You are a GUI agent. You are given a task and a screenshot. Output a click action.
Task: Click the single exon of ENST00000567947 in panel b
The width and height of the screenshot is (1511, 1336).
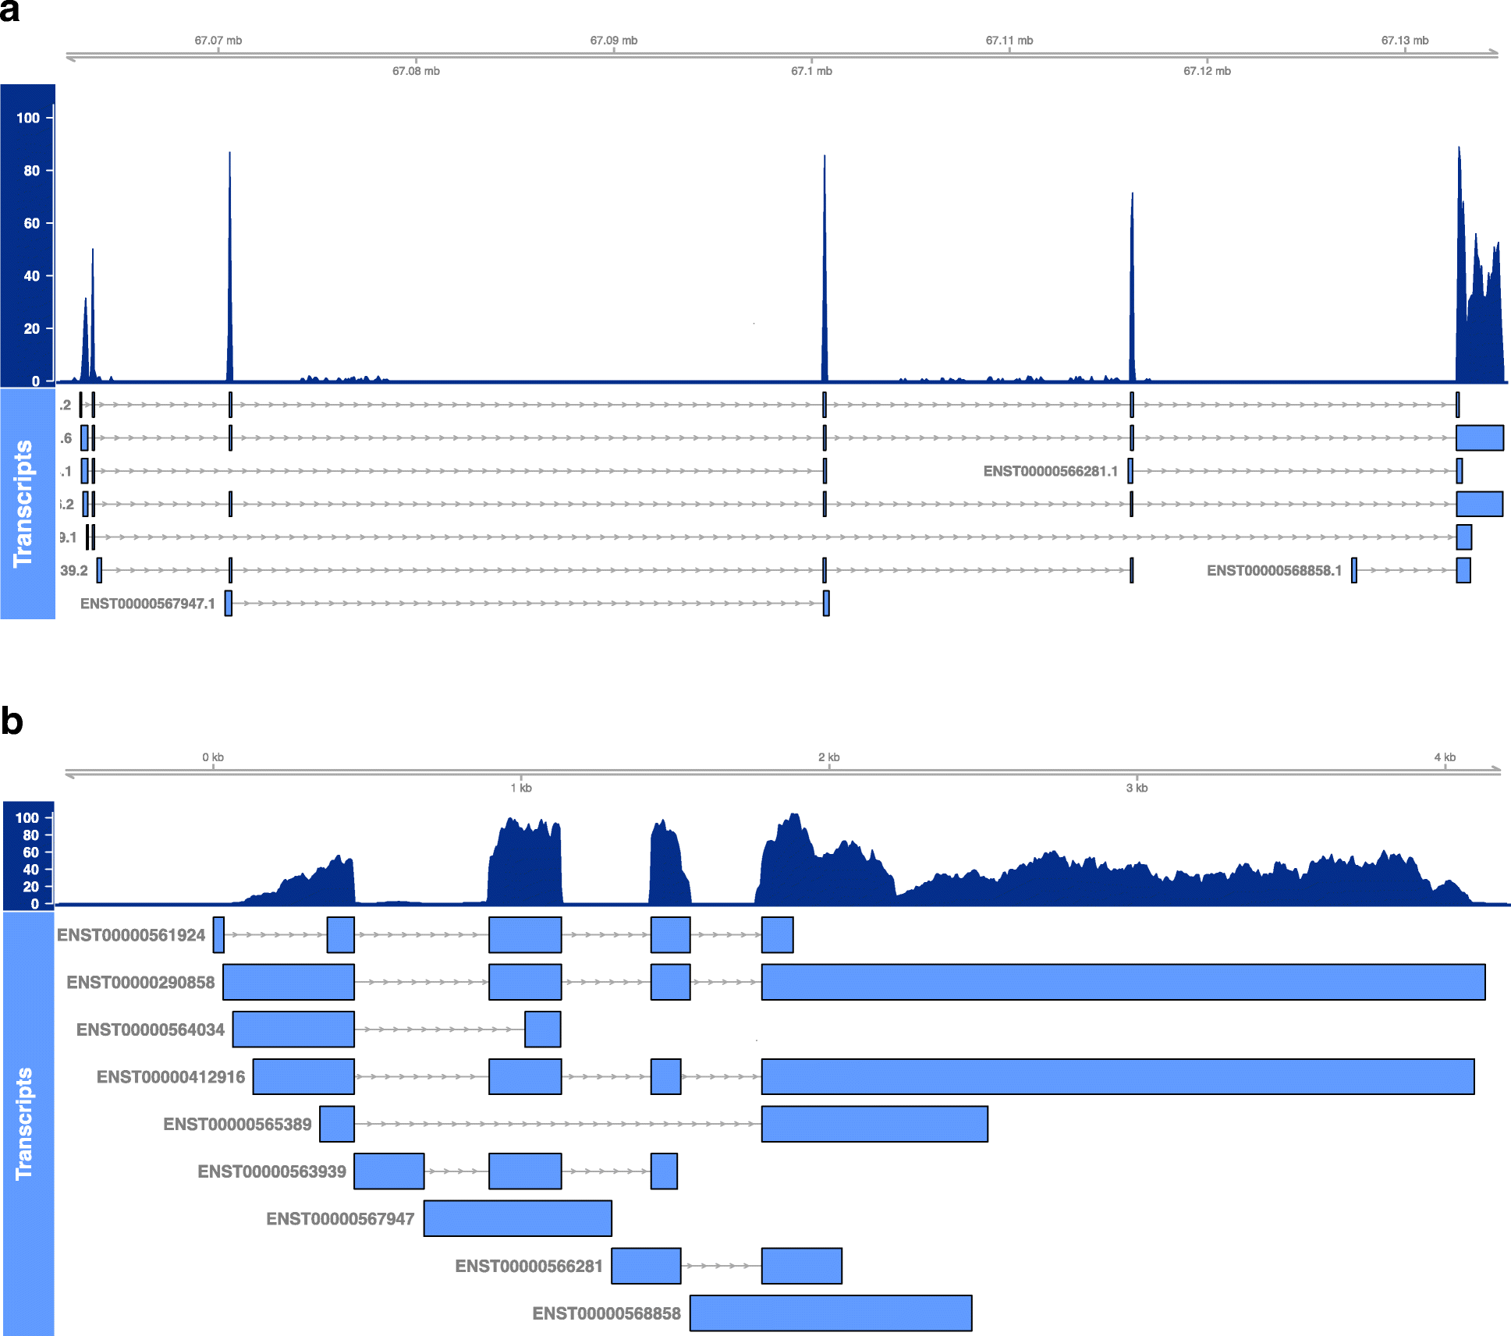tap(518, 1218)
